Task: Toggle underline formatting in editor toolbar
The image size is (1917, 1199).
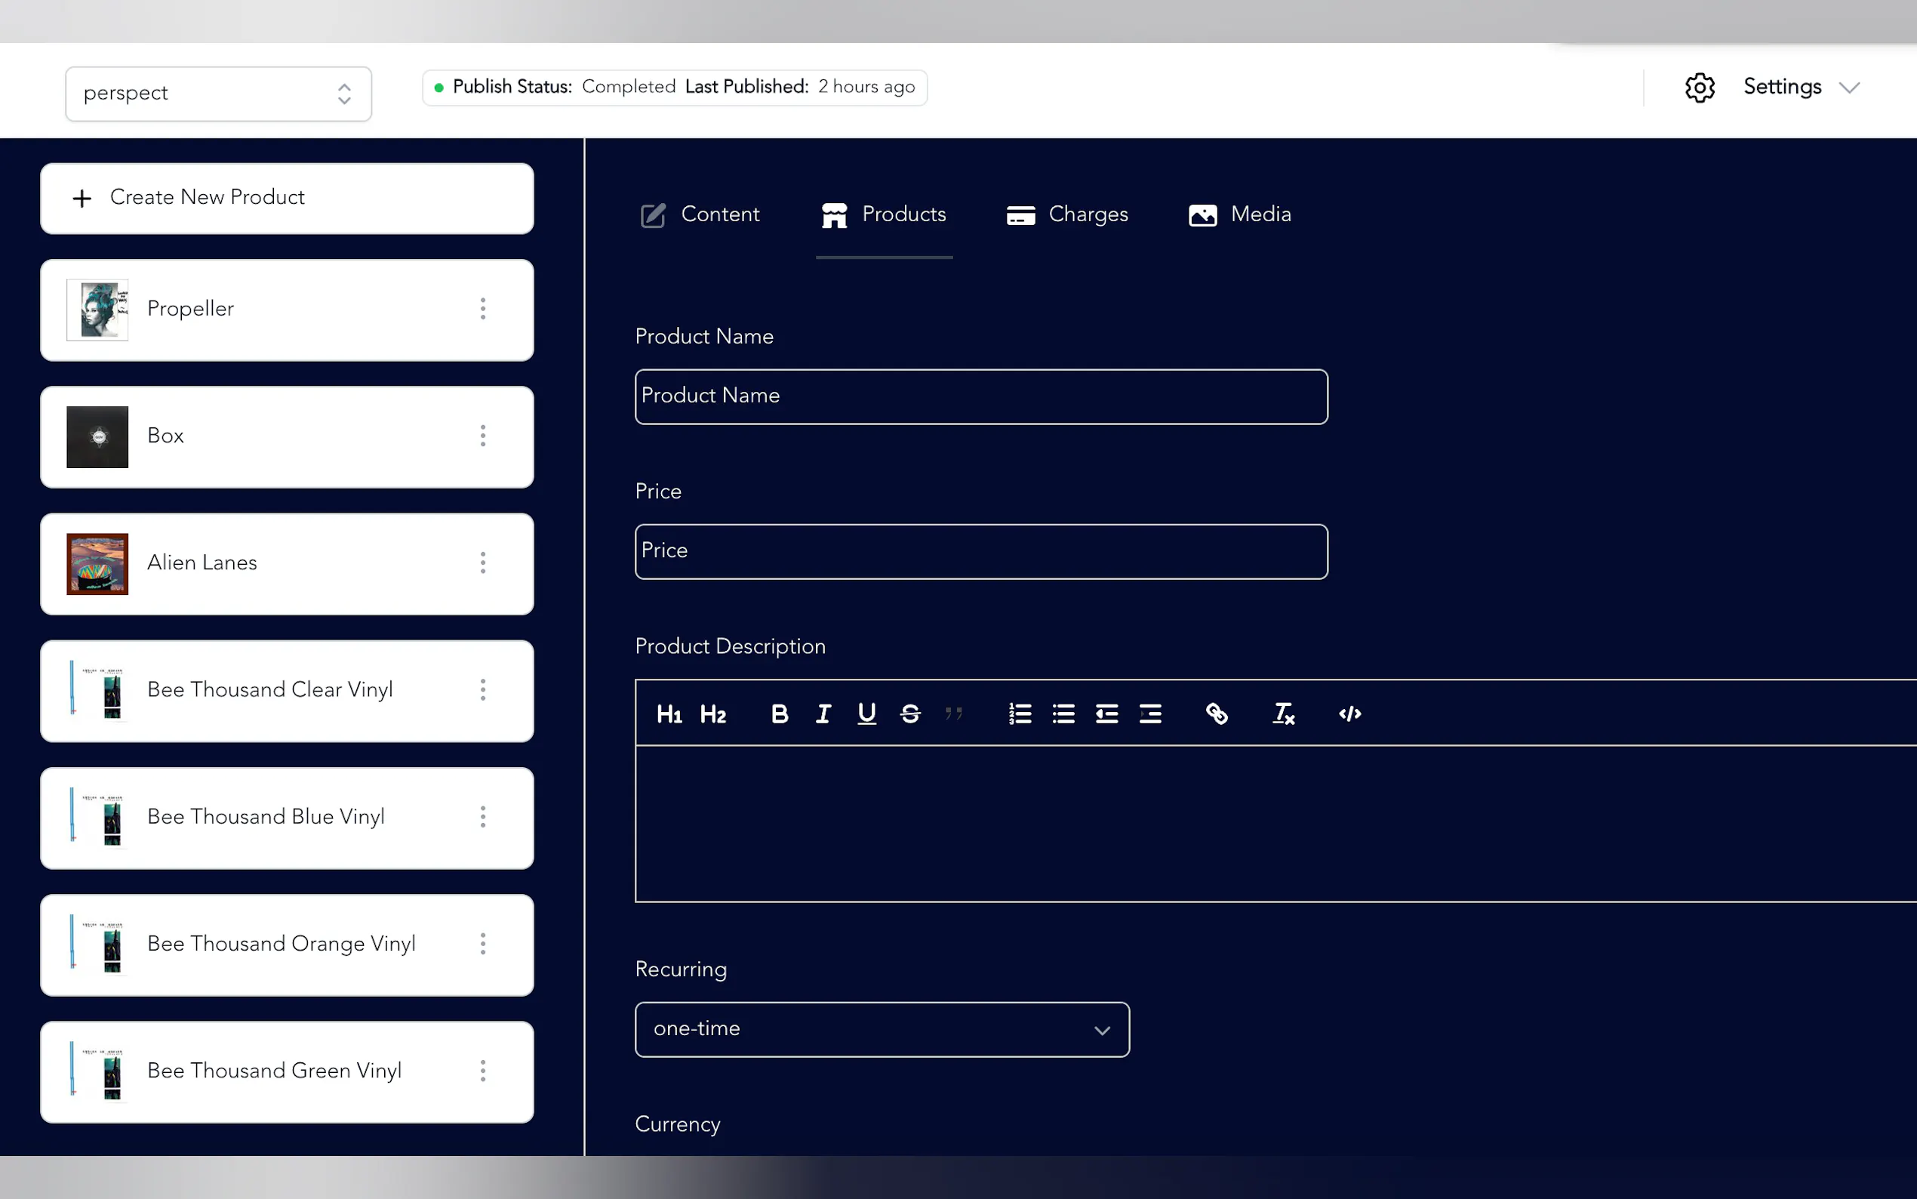Action: coord(866,714)
